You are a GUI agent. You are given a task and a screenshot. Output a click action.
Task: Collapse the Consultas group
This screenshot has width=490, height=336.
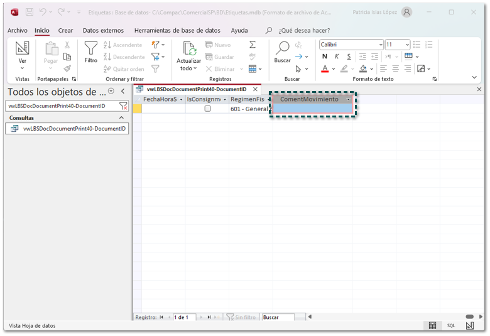[x=122, y=118]
